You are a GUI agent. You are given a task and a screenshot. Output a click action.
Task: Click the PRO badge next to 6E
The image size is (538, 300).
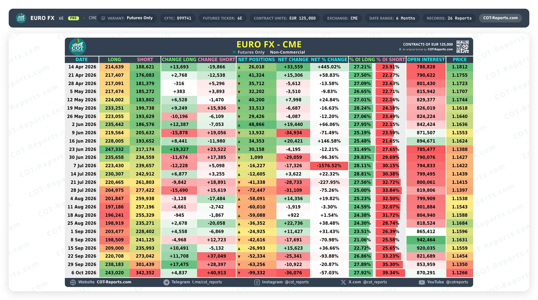[x=73, y=18]
